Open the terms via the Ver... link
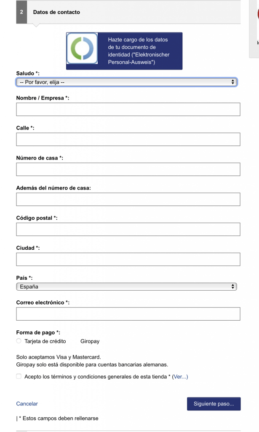This screenshot has width=259, height=432. click(180, 377)
